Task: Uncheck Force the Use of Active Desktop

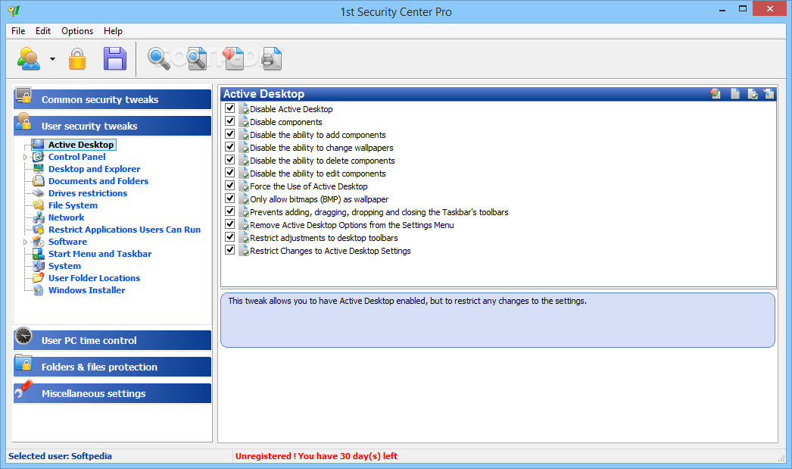Action: coord(230,186)
